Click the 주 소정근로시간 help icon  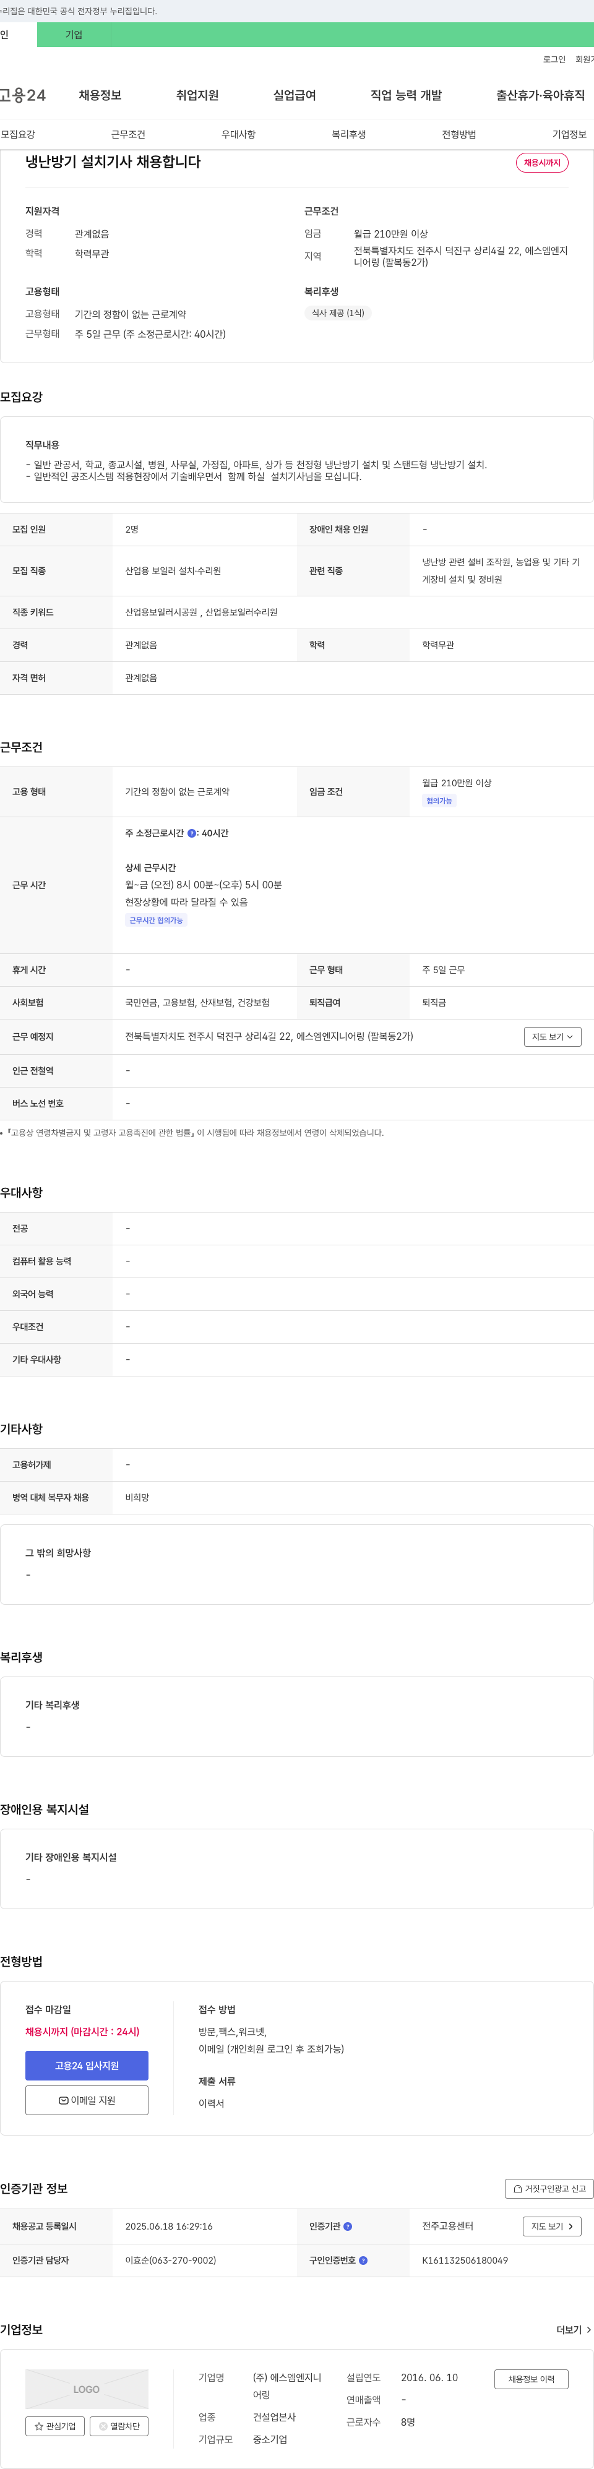point(192,834)
